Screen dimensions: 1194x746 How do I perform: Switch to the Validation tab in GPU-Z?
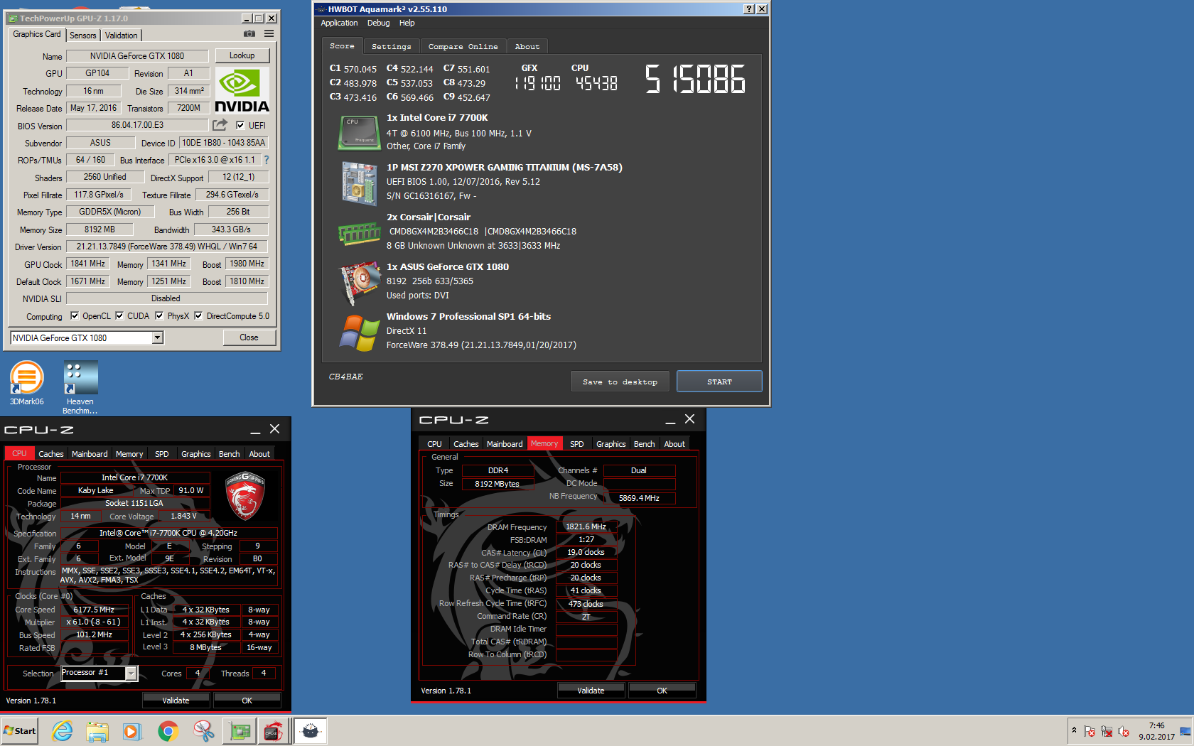coord(121,36)
